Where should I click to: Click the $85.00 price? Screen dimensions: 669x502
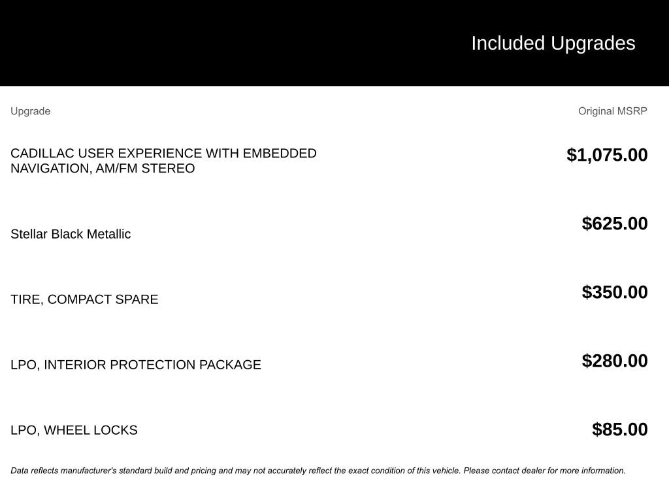tap(619, 429)
